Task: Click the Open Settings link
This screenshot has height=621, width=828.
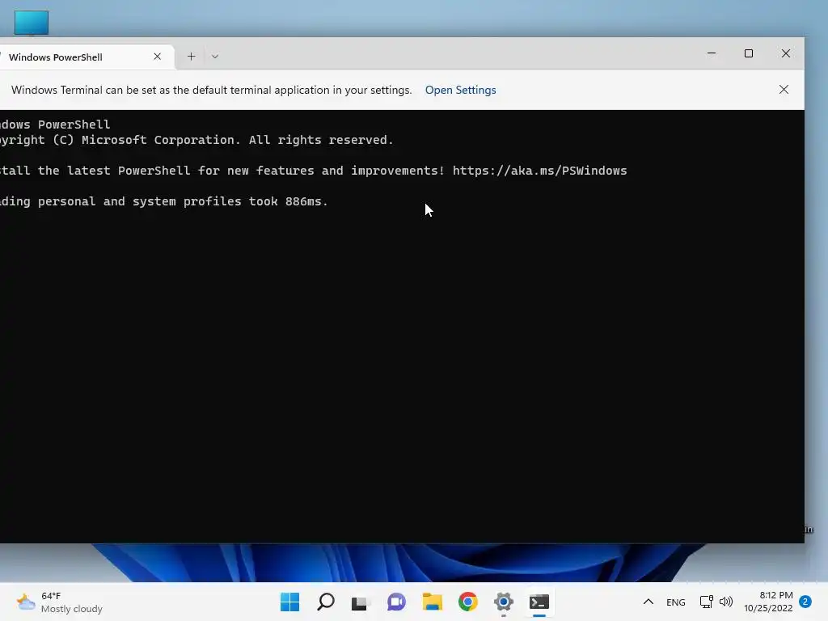Action: click(x=460, y=90)
